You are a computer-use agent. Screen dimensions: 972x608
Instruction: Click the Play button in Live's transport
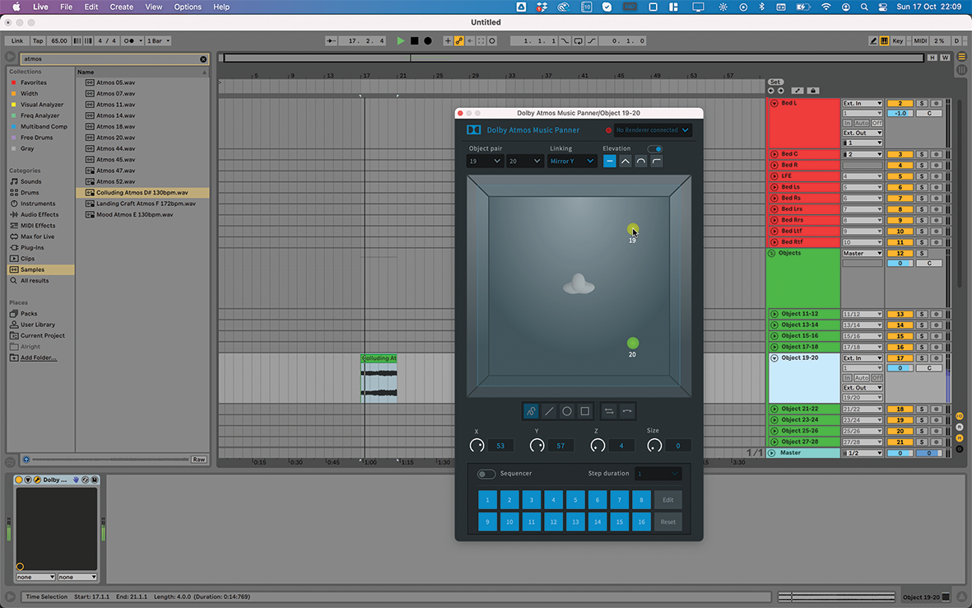point(400,40)
